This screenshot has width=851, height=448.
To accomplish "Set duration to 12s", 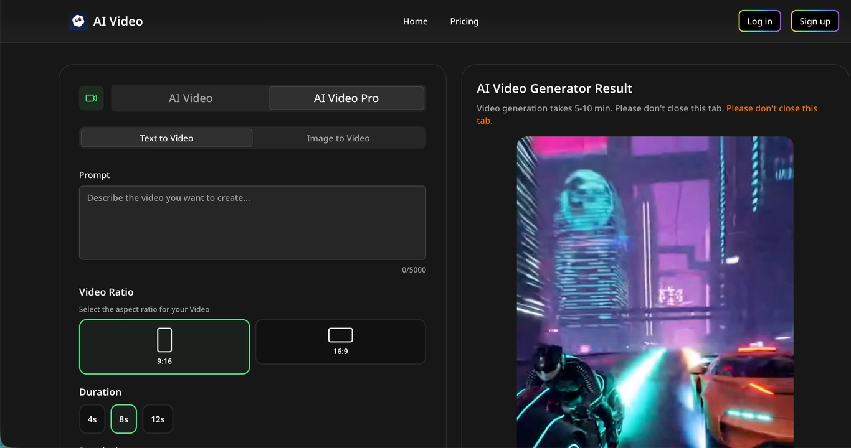I will [x=158, y=419].
